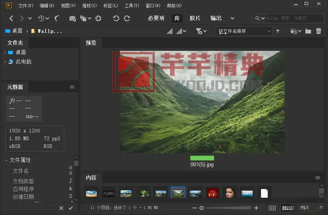Collapse the 桌面 folder in sidebar
This screenshot has height=215, width=328.
[6, 52]
